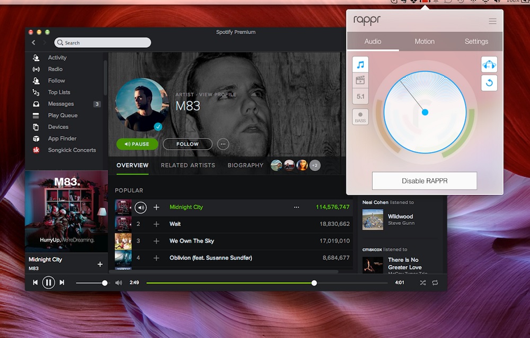This screenshot has height=338, width=530.
Task: Click the song progress bar handle
Action: click(314, 283)
